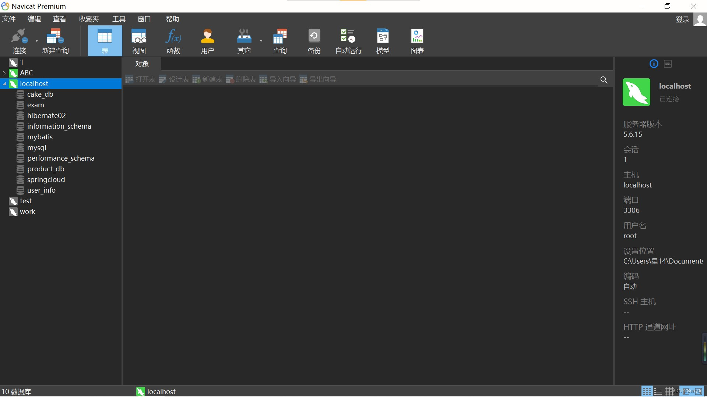This screenshot has width=707, height=397.
Task: Expand the localhost database tree
Action: coord(3,83)
